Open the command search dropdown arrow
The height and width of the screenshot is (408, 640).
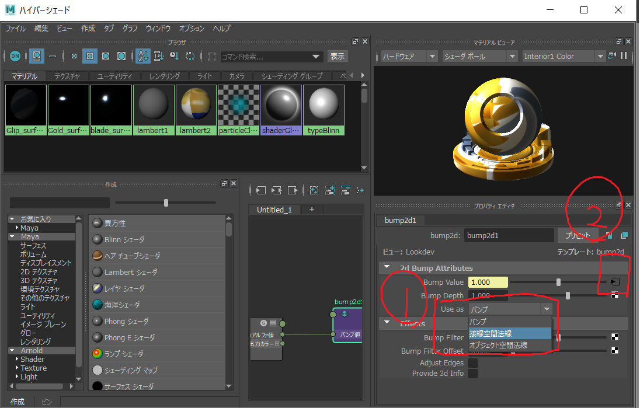(315, 57)
